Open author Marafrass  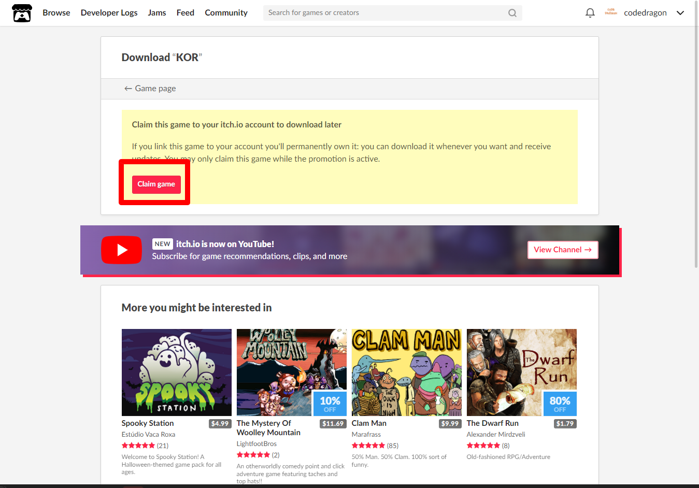366,435
